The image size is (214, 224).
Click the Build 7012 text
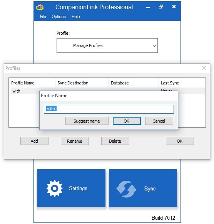pos(163,218)
